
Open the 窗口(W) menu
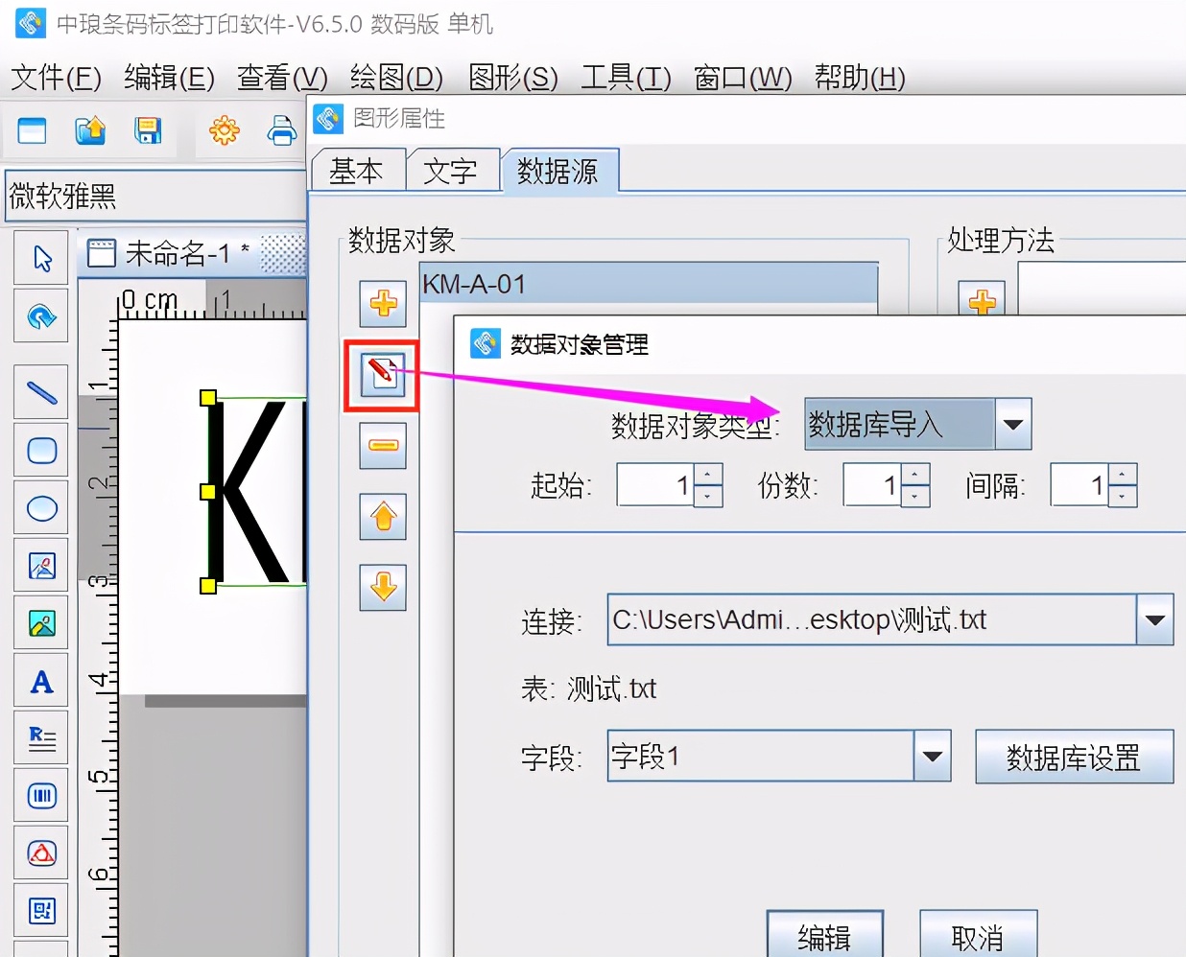point(743,77)
